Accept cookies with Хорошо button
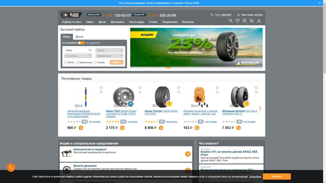The image size is (326, 183). coord(277,176)
